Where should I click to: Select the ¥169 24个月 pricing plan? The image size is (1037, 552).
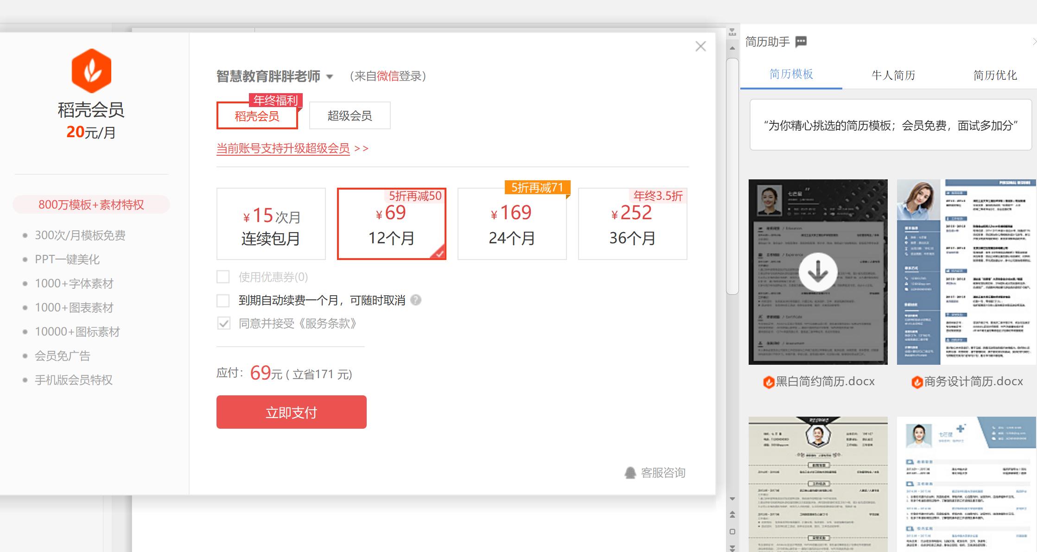512,224
